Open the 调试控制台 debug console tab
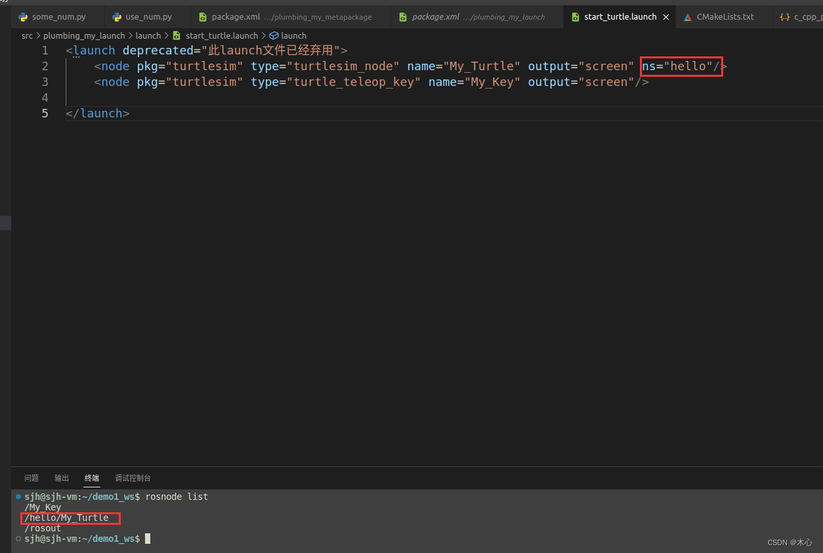The width and height of the screenshot is (823, 553). 133,478
